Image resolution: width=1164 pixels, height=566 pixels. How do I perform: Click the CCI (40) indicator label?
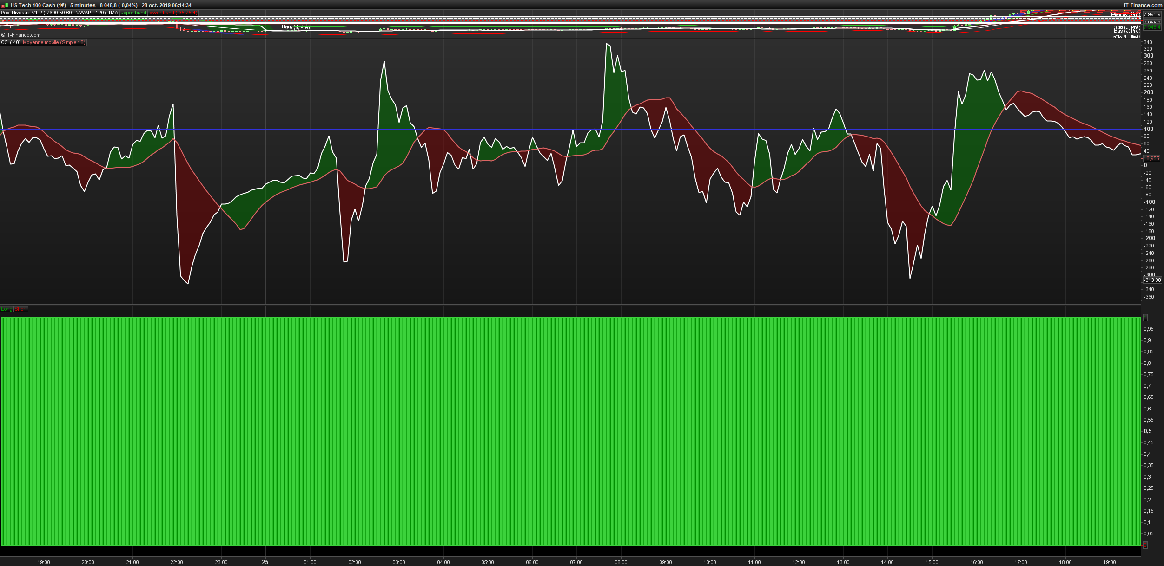point(11,42)
